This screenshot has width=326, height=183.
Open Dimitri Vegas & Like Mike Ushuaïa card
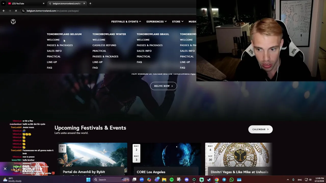click(239, 159)
